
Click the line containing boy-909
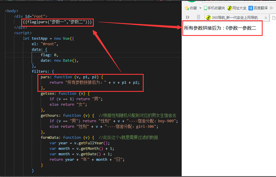tap(114, 121)
